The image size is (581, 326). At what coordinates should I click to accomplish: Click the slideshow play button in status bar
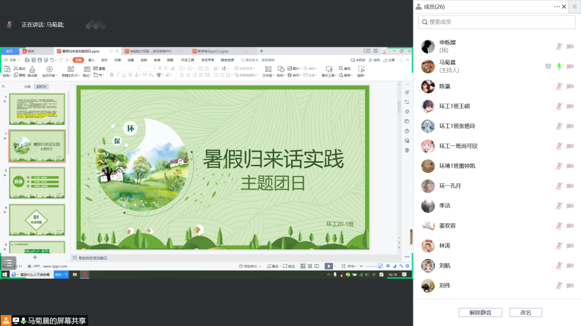point(328,266)
